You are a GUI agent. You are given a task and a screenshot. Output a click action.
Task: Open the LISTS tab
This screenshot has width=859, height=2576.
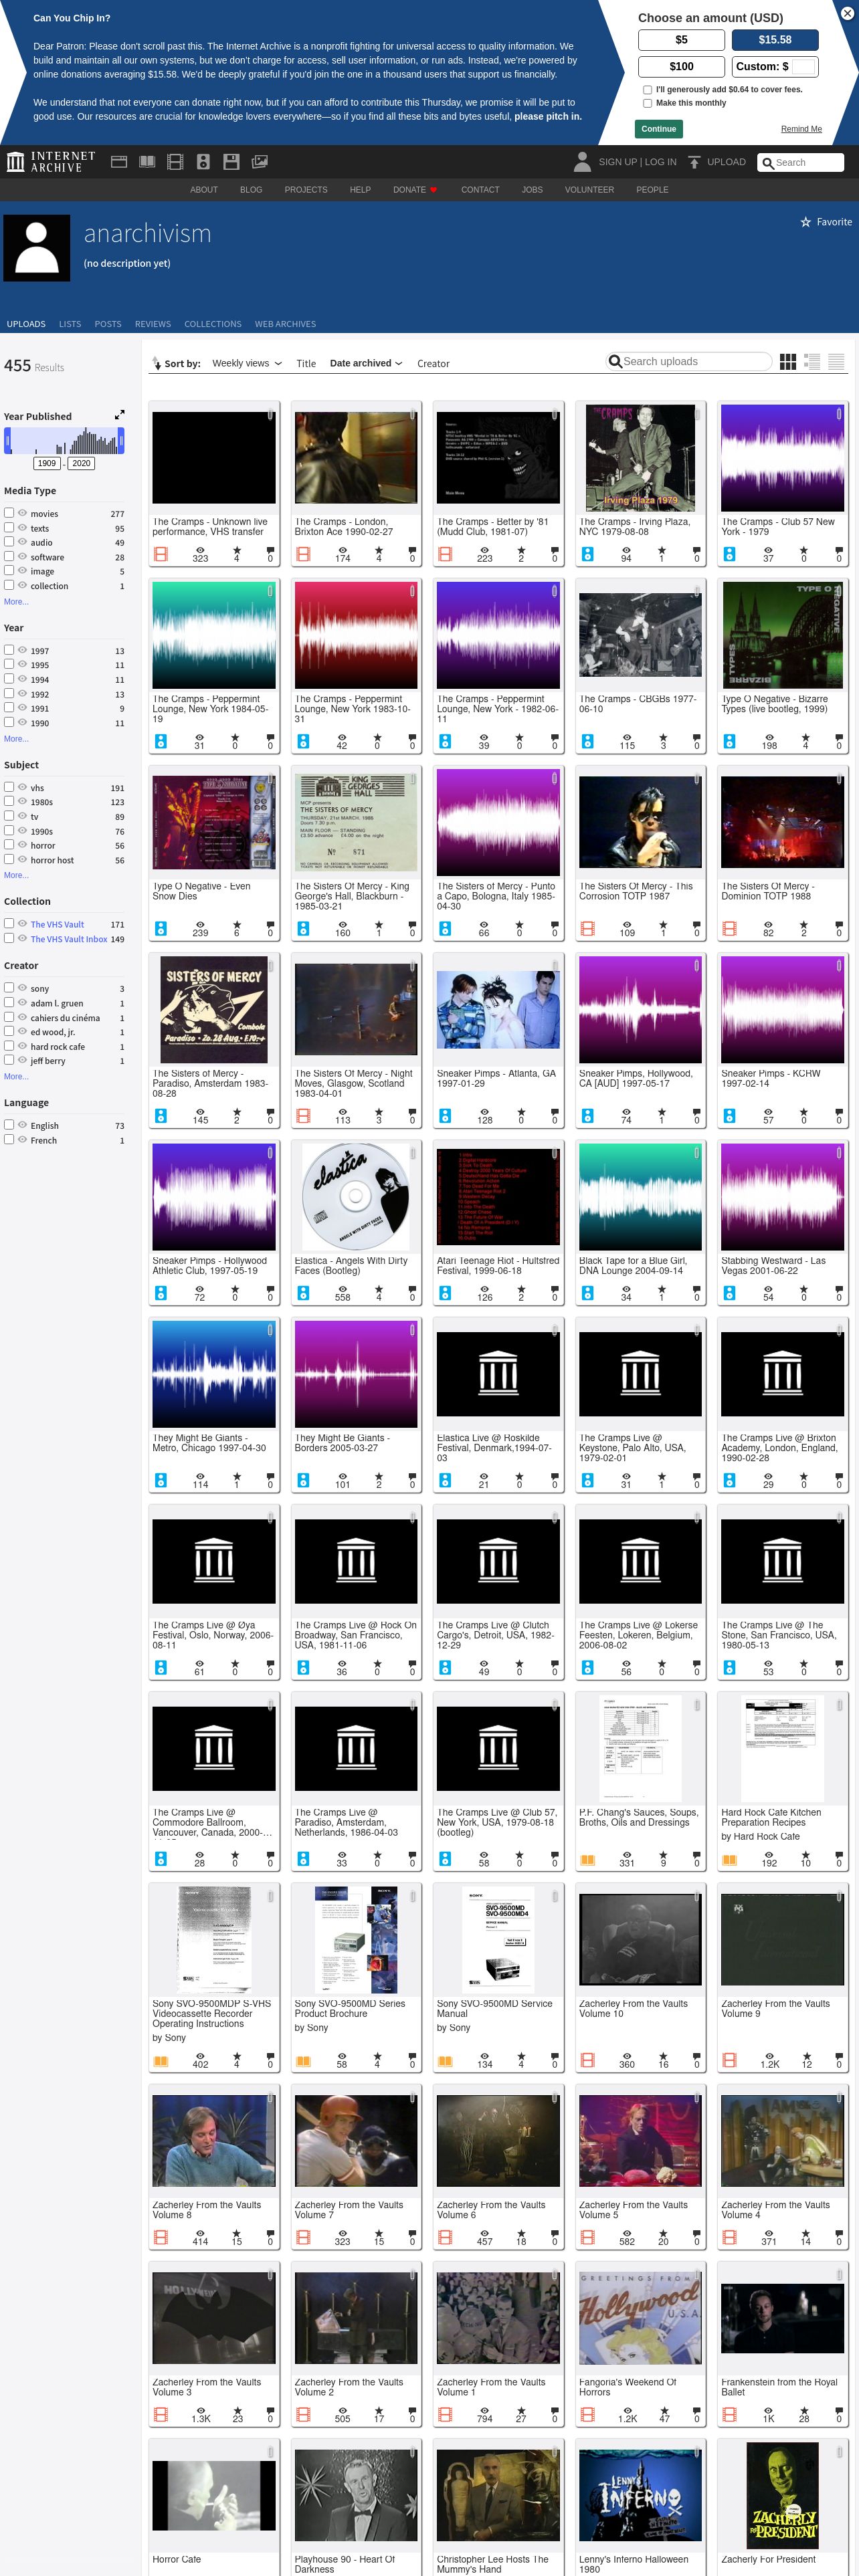70,324
